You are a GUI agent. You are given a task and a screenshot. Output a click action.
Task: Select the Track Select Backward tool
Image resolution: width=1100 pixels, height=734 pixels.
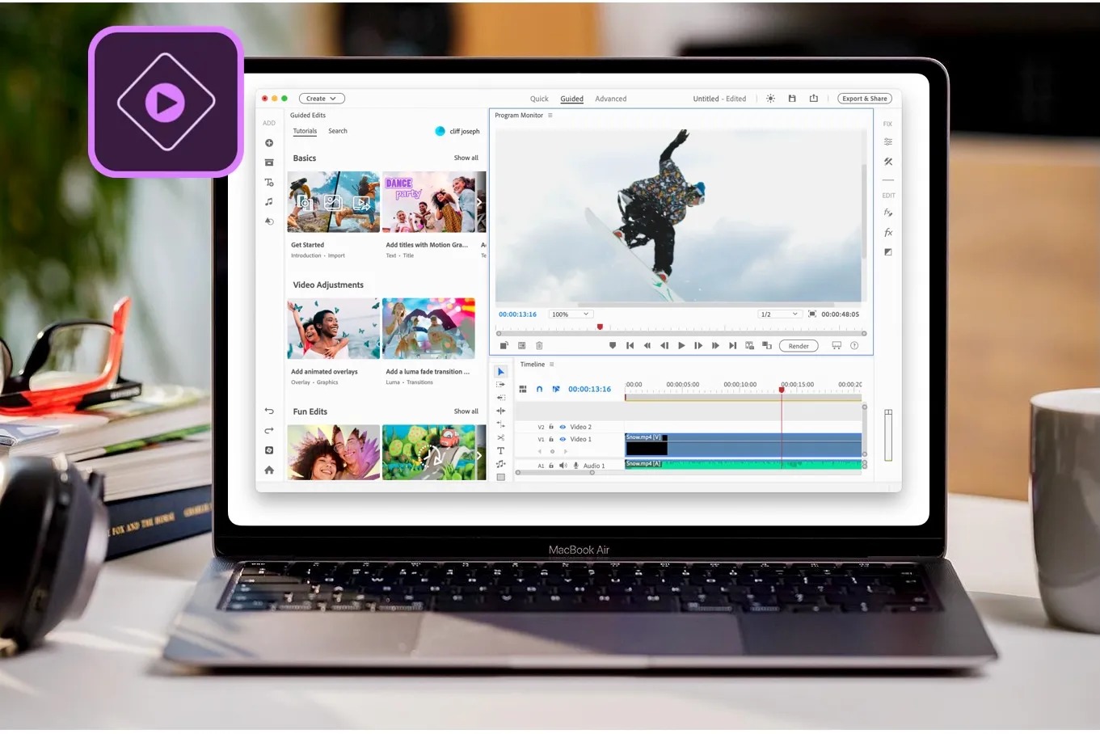[x=501, y=398]
